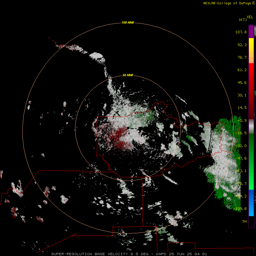
Task: Select the -78.7 scale value
Action: click(241, 184)
